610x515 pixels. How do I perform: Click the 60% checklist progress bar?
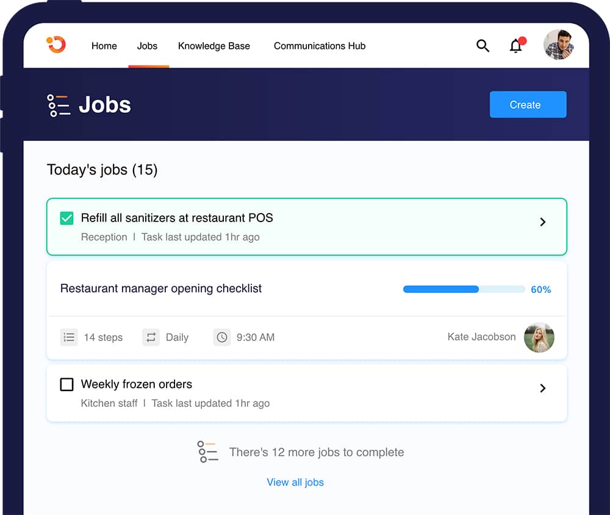(x=464, y=289)
